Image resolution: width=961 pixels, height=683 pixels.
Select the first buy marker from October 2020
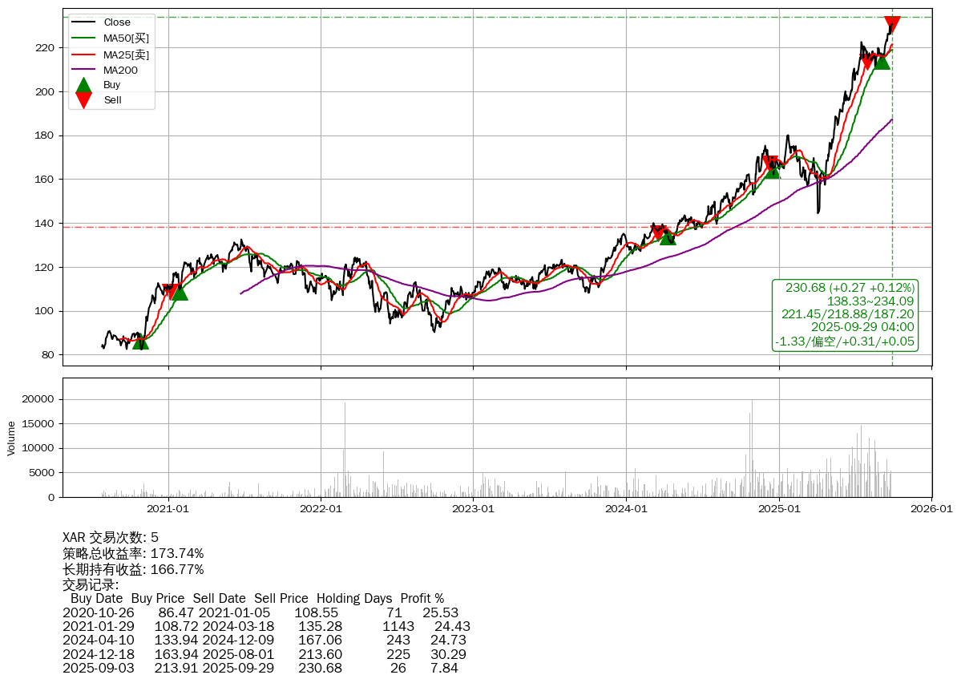[140, 342]
